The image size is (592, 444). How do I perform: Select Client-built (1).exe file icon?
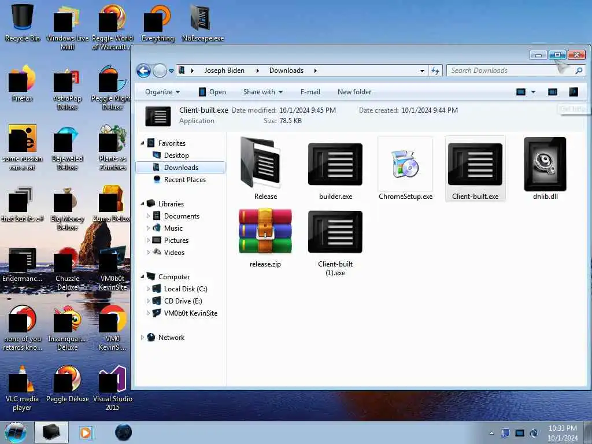tap(335, 232)
